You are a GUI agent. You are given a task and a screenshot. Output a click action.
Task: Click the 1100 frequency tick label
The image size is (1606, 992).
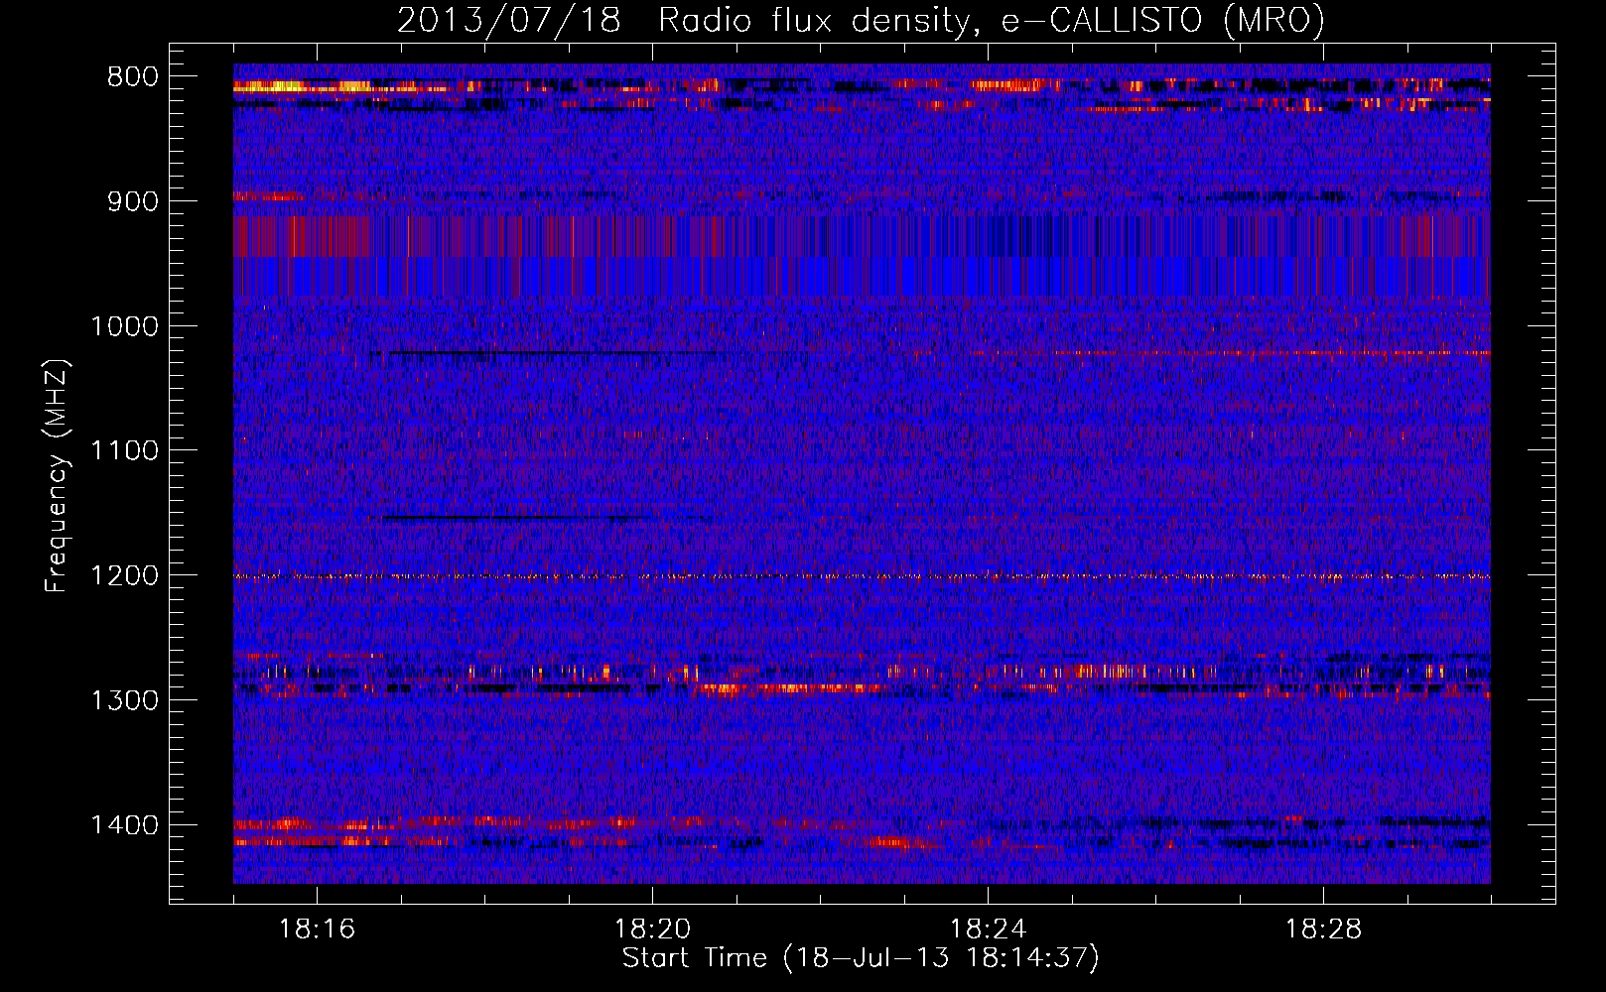pos(124,451)
